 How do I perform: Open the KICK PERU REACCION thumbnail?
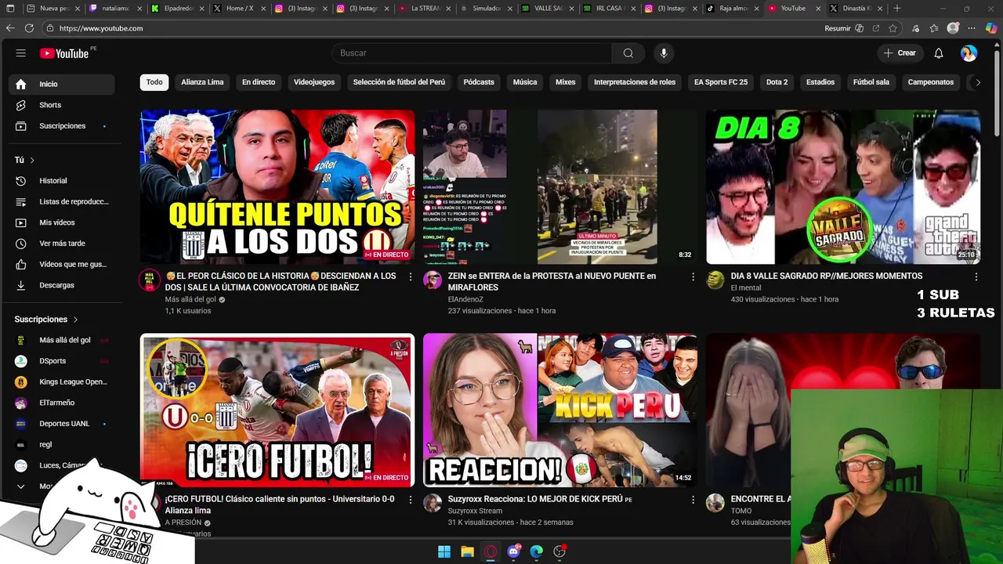click(x=559, y=410)
